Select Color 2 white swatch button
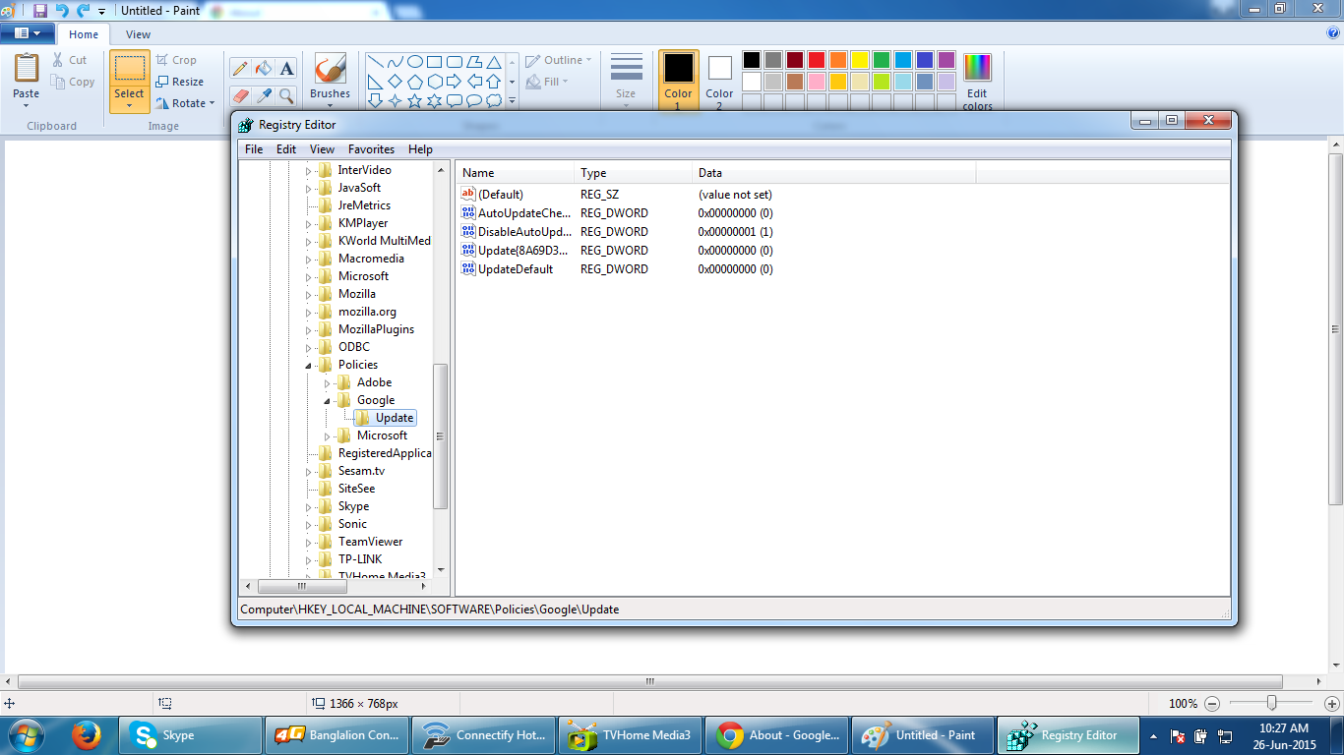This screenshot has width=1344, height=755. 719,81
